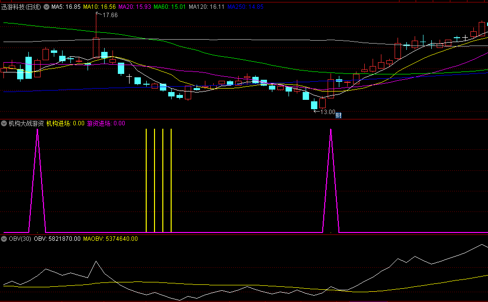Image resolution: width=488 pixels, height=302 pixels.
Task: Click the 财 financial marker icon
Action: point(338,116)
